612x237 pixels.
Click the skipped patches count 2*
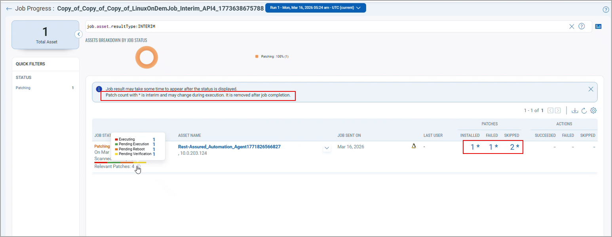(514, 147)
